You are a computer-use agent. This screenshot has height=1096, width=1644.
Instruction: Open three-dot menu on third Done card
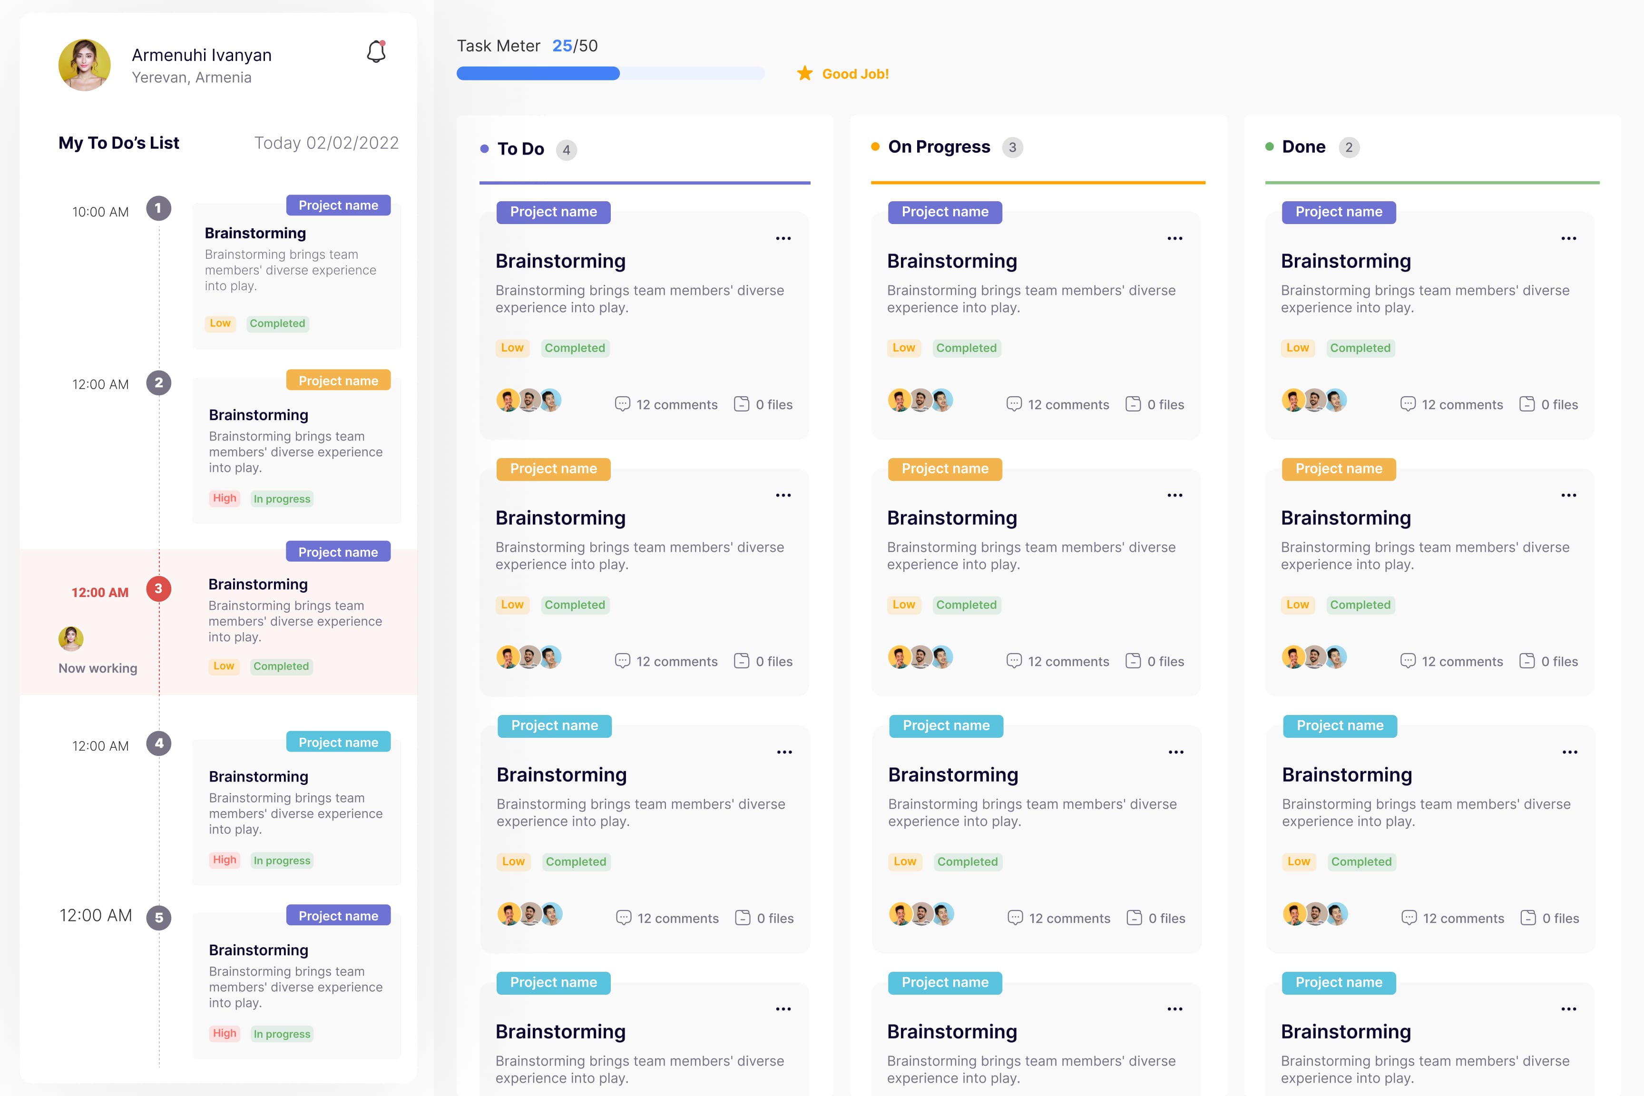point(1570,752)
